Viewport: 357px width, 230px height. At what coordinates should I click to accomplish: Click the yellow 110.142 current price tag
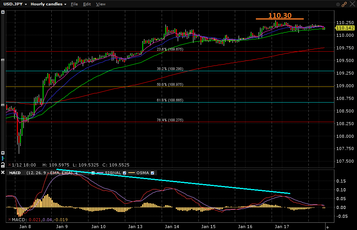(345, 28)
